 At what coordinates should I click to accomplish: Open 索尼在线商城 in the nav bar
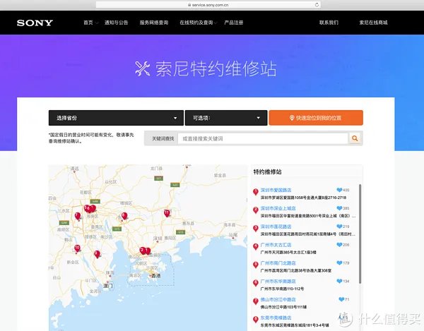pos(373,23)
